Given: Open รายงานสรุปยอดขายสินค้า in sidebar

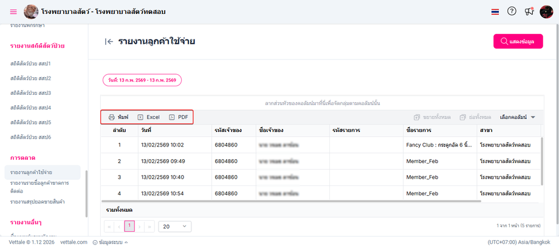Looking at the screenshot, I should tap(38, 202).
